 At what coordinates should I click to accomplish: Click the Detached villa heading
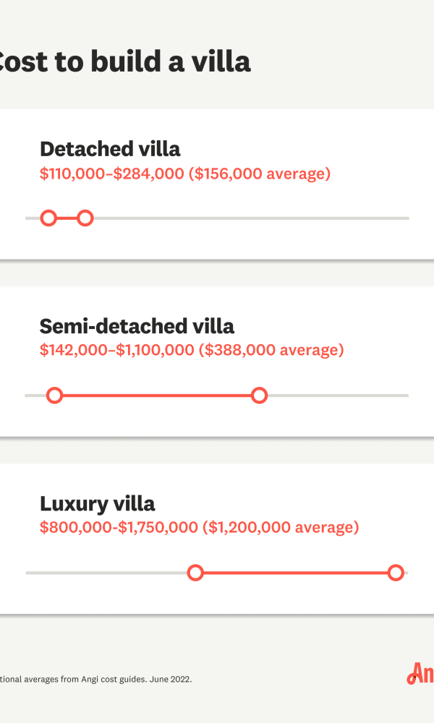click(x=110, y=150)
